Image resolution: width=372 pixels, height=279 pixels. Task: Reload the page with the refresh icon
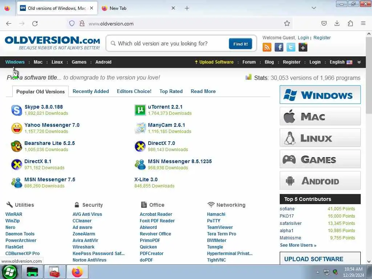35,24
